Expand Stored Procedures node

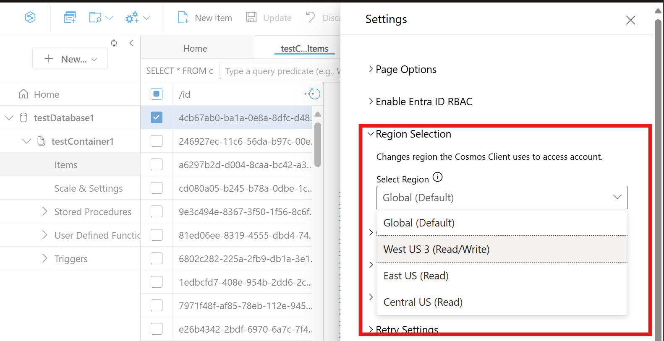point(44,211)
